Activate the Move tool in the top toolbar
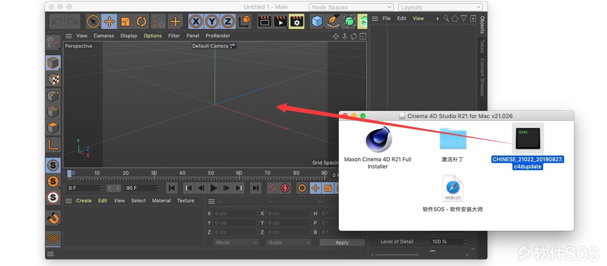607x266 pixels. (109, 21)
